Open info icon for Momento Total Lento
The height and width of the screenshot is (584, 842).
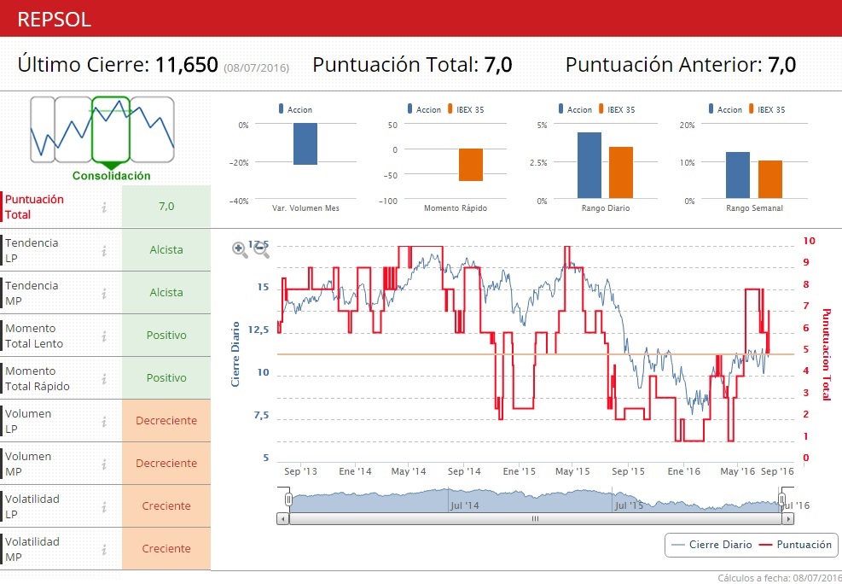[104, 336]
